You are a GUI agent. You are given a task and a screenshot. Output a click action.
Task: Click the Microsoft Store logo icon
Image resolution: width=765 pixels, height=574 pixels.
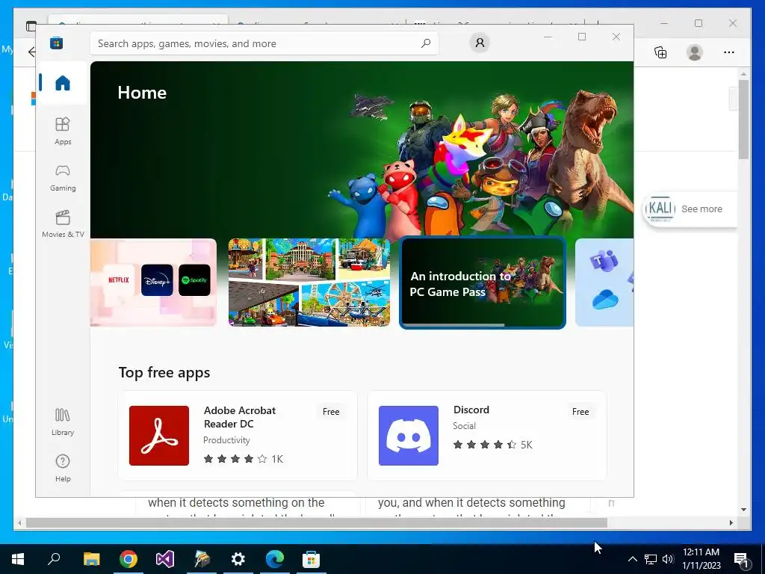(57, 43)
